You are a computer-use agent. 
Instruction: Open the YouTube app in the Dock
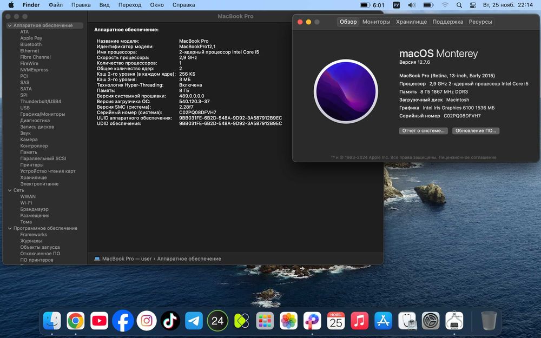[100, 321]
